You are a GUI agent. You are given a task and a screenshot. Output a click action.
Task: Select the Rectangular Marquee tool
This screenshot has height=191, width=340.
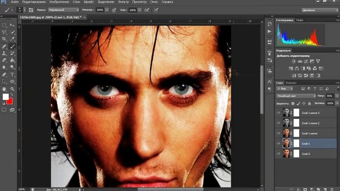tap(4, 25)
